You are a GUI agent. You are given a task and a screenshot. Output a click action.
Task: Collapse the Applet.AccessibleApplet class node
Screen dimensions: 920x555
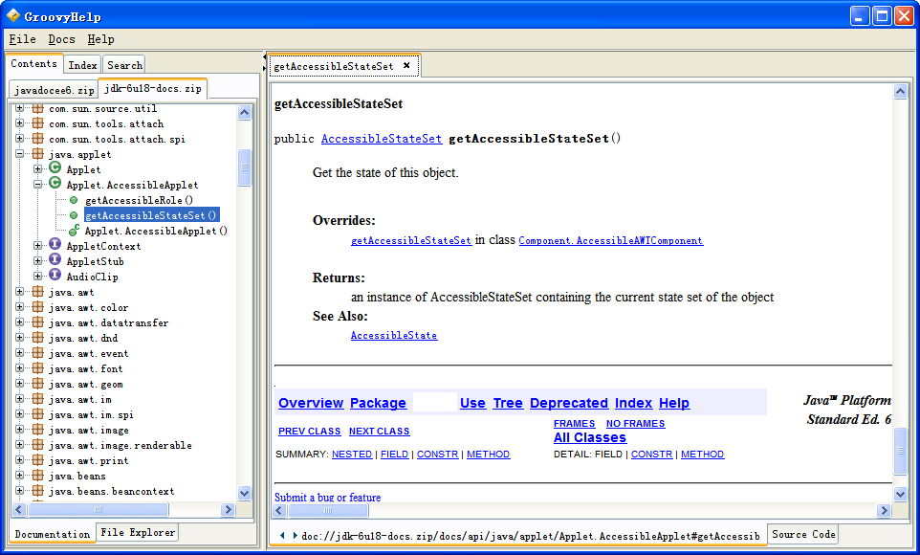click(38, 185)
